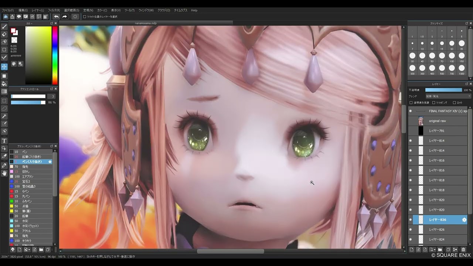Choose the キラキラ brush

point(31,241)
